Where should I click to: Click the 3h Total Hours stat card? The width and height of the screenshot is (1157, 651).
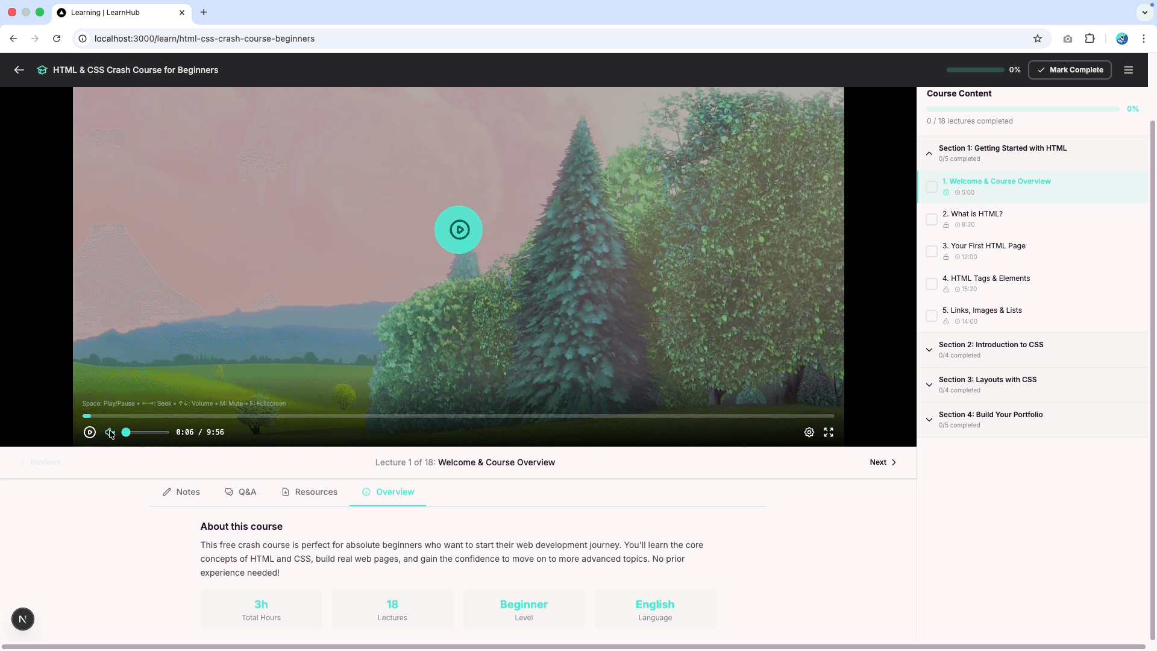point(261,610)
